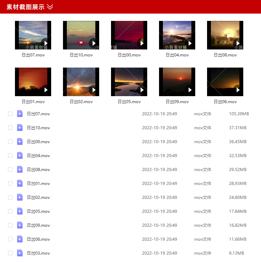Viewport: 261px width, 263px height.
Task: Select the 日出05.mov river sunset thumbnail
Action: coord(127,82)
